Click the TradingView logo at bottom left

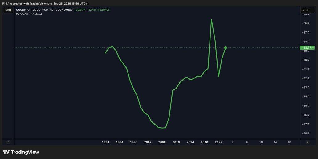(x=21, y=152)
